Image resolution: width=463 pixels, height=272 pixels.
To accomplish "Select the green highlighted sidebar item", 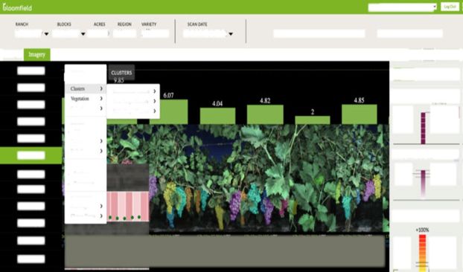I will pyautogui.click(x=31, y=155).
